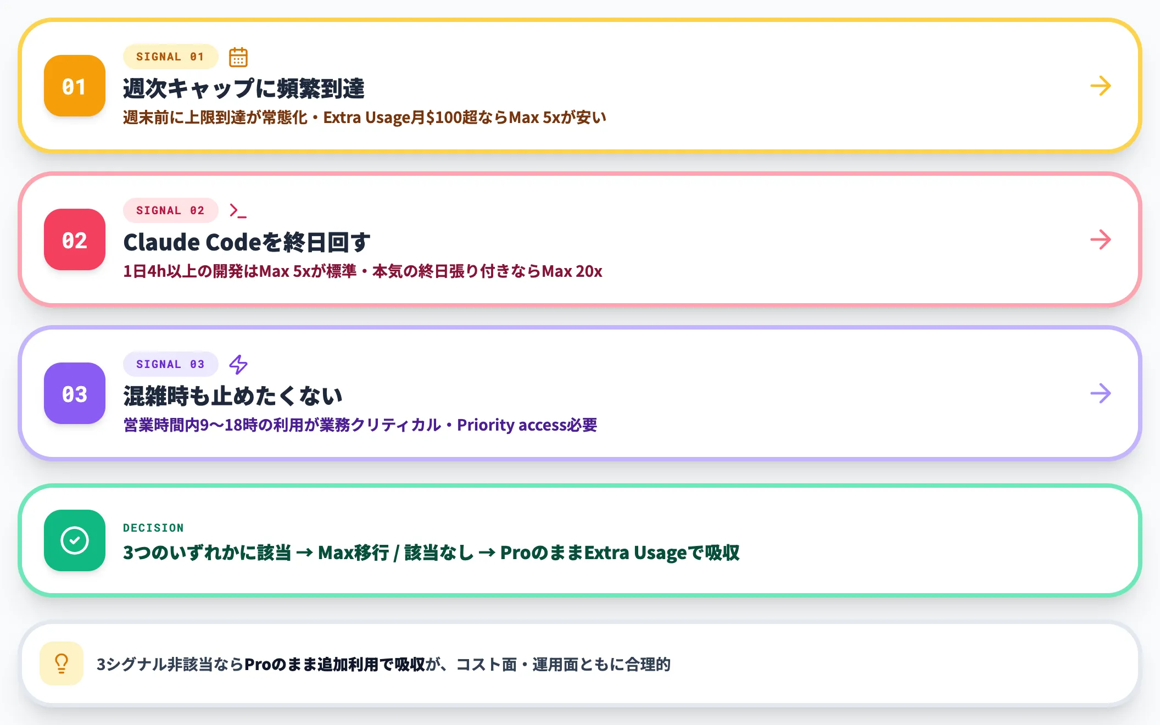Click the lightning bolt icon next to SIGNAL 03
This screenshot has height=725, width=1160.
click(238, 364)
